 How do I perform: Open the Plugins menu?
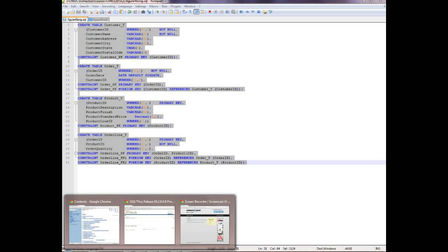point(176,6)
